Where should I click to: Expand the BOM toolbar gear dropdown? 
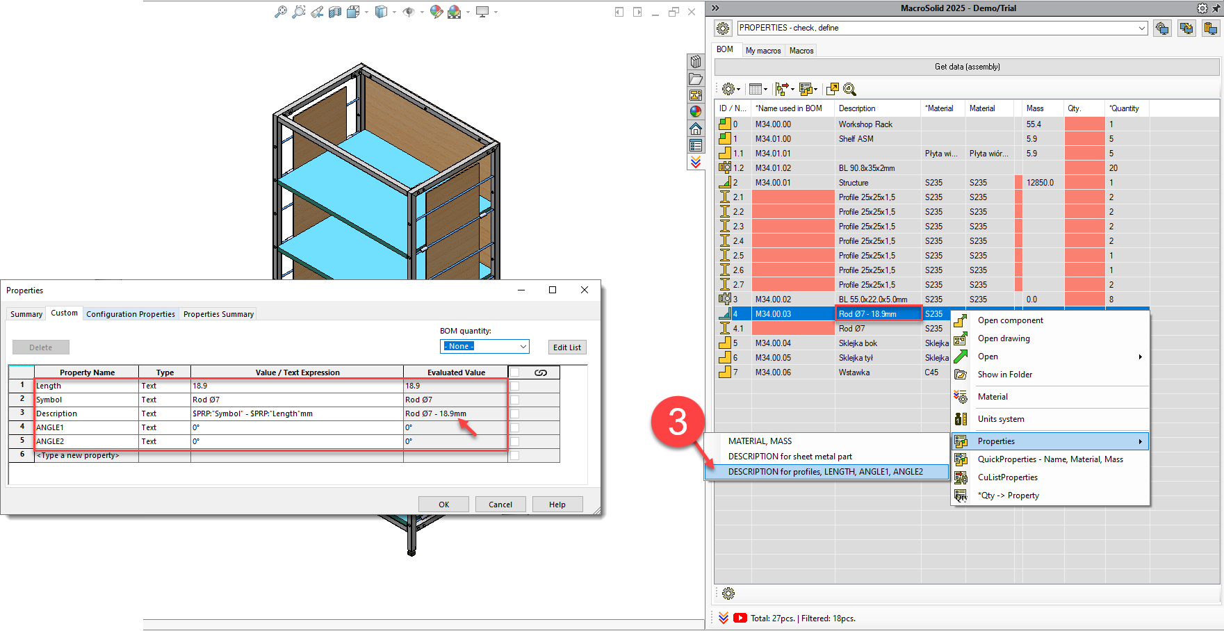tap(739, 89)
